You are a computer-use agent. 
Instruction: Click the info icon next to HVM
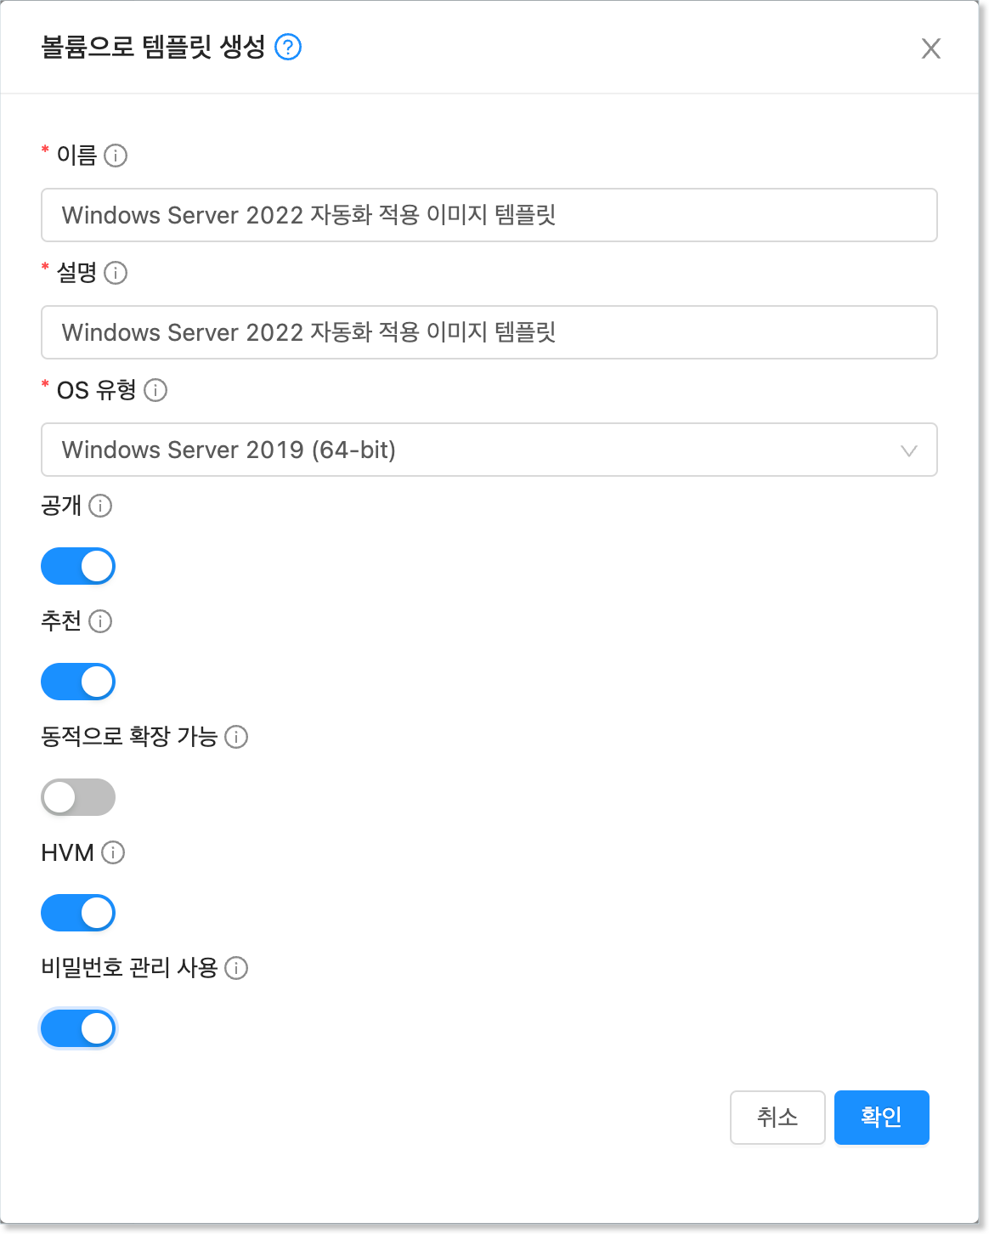pyautogui.click(x=113, y=852)
